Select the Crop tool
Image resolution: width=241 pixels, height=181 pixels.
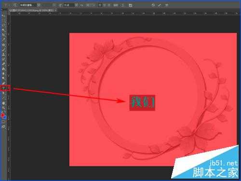pos(3,35)
